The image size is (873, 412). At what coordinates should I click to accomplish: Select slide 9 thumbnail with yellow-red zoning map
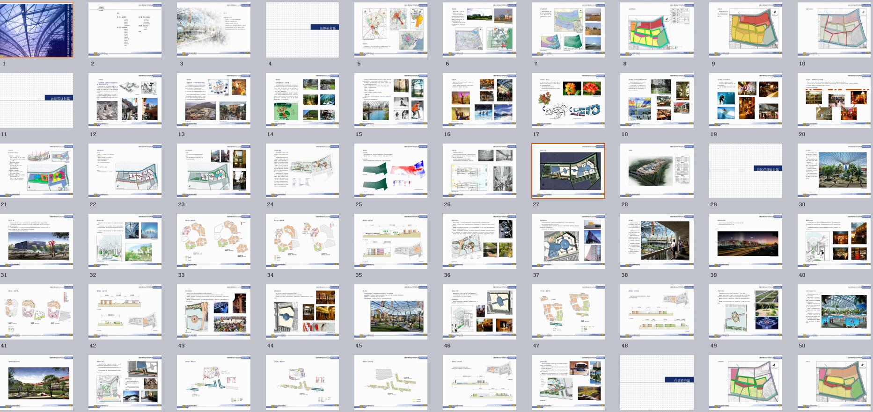click(x=746, y=30)
